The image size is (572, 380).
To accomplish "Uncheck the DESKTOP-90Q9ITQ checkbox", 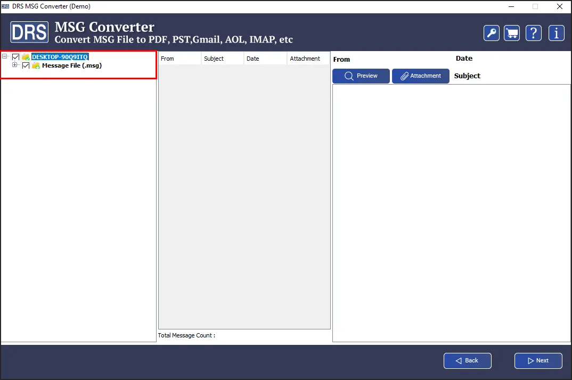I will coord(15,57).
